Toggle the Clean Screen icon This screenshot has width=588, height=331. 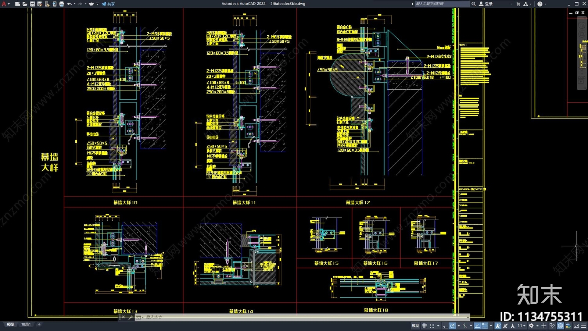[x=576, y=325]
